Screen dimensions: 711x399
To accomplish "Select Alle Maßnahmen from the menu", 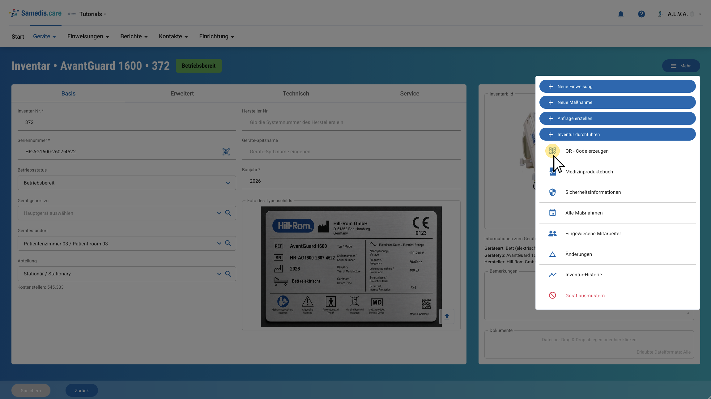I will pos(618,213).
